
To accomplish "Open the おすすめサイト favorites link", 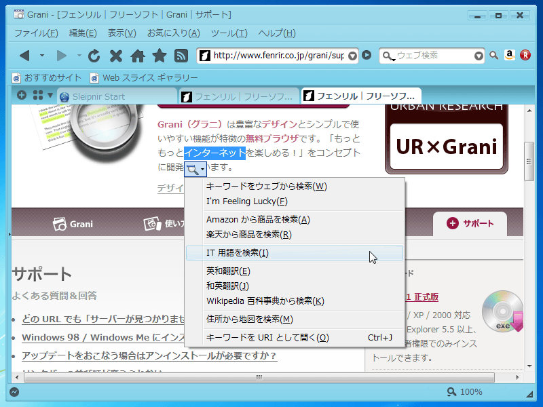I will tap(46, 78).
